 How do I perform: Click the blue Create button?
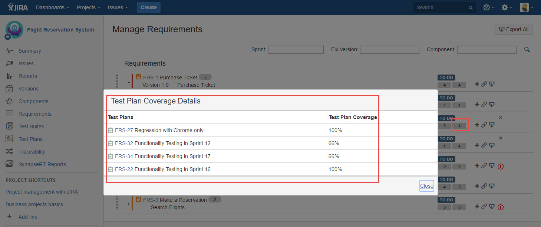click(148, 7)
